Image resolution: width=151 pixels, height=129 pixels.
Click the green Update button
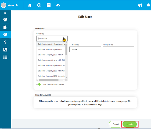click(130, 124)
